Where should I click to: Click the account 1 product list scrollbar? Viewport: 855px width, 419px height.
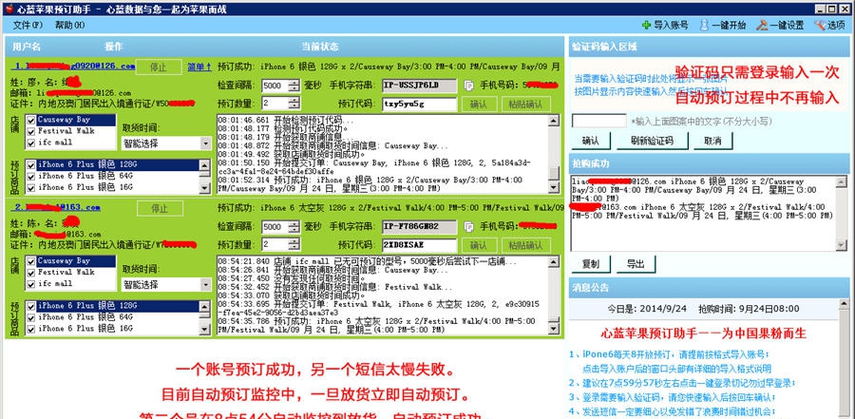(x=204, y=176)
